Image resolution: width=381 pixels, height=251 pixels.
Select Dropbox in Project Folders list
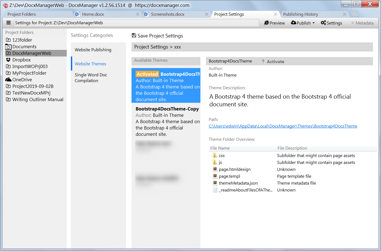36,60
